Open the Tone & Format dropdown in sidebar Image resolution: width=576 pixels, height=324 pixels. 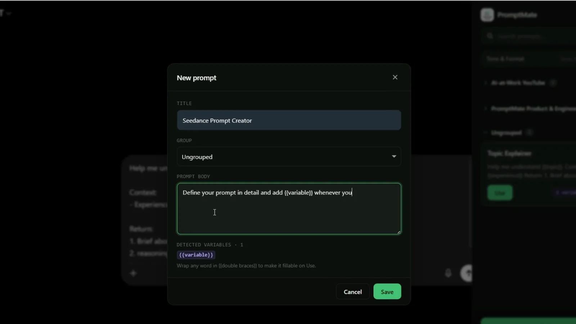(x=529, y=59)
